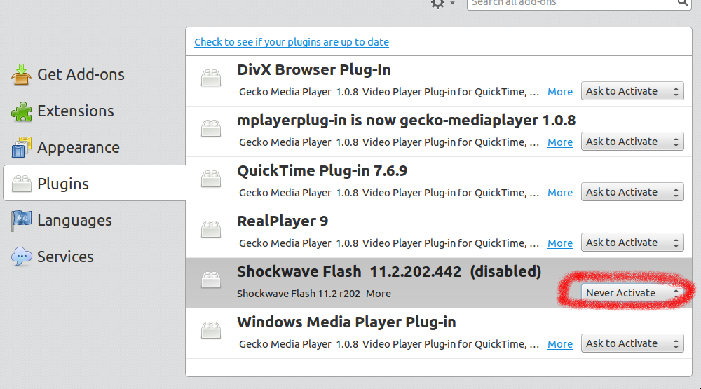Expand RealPlayer 9 activation dropdown
Image resolution: width=701 pixels, height=389 pixels.
click(x=632, y=243)
